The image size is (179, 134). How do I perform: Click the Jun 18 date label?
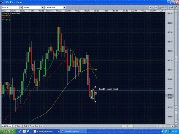click(125, 11)
